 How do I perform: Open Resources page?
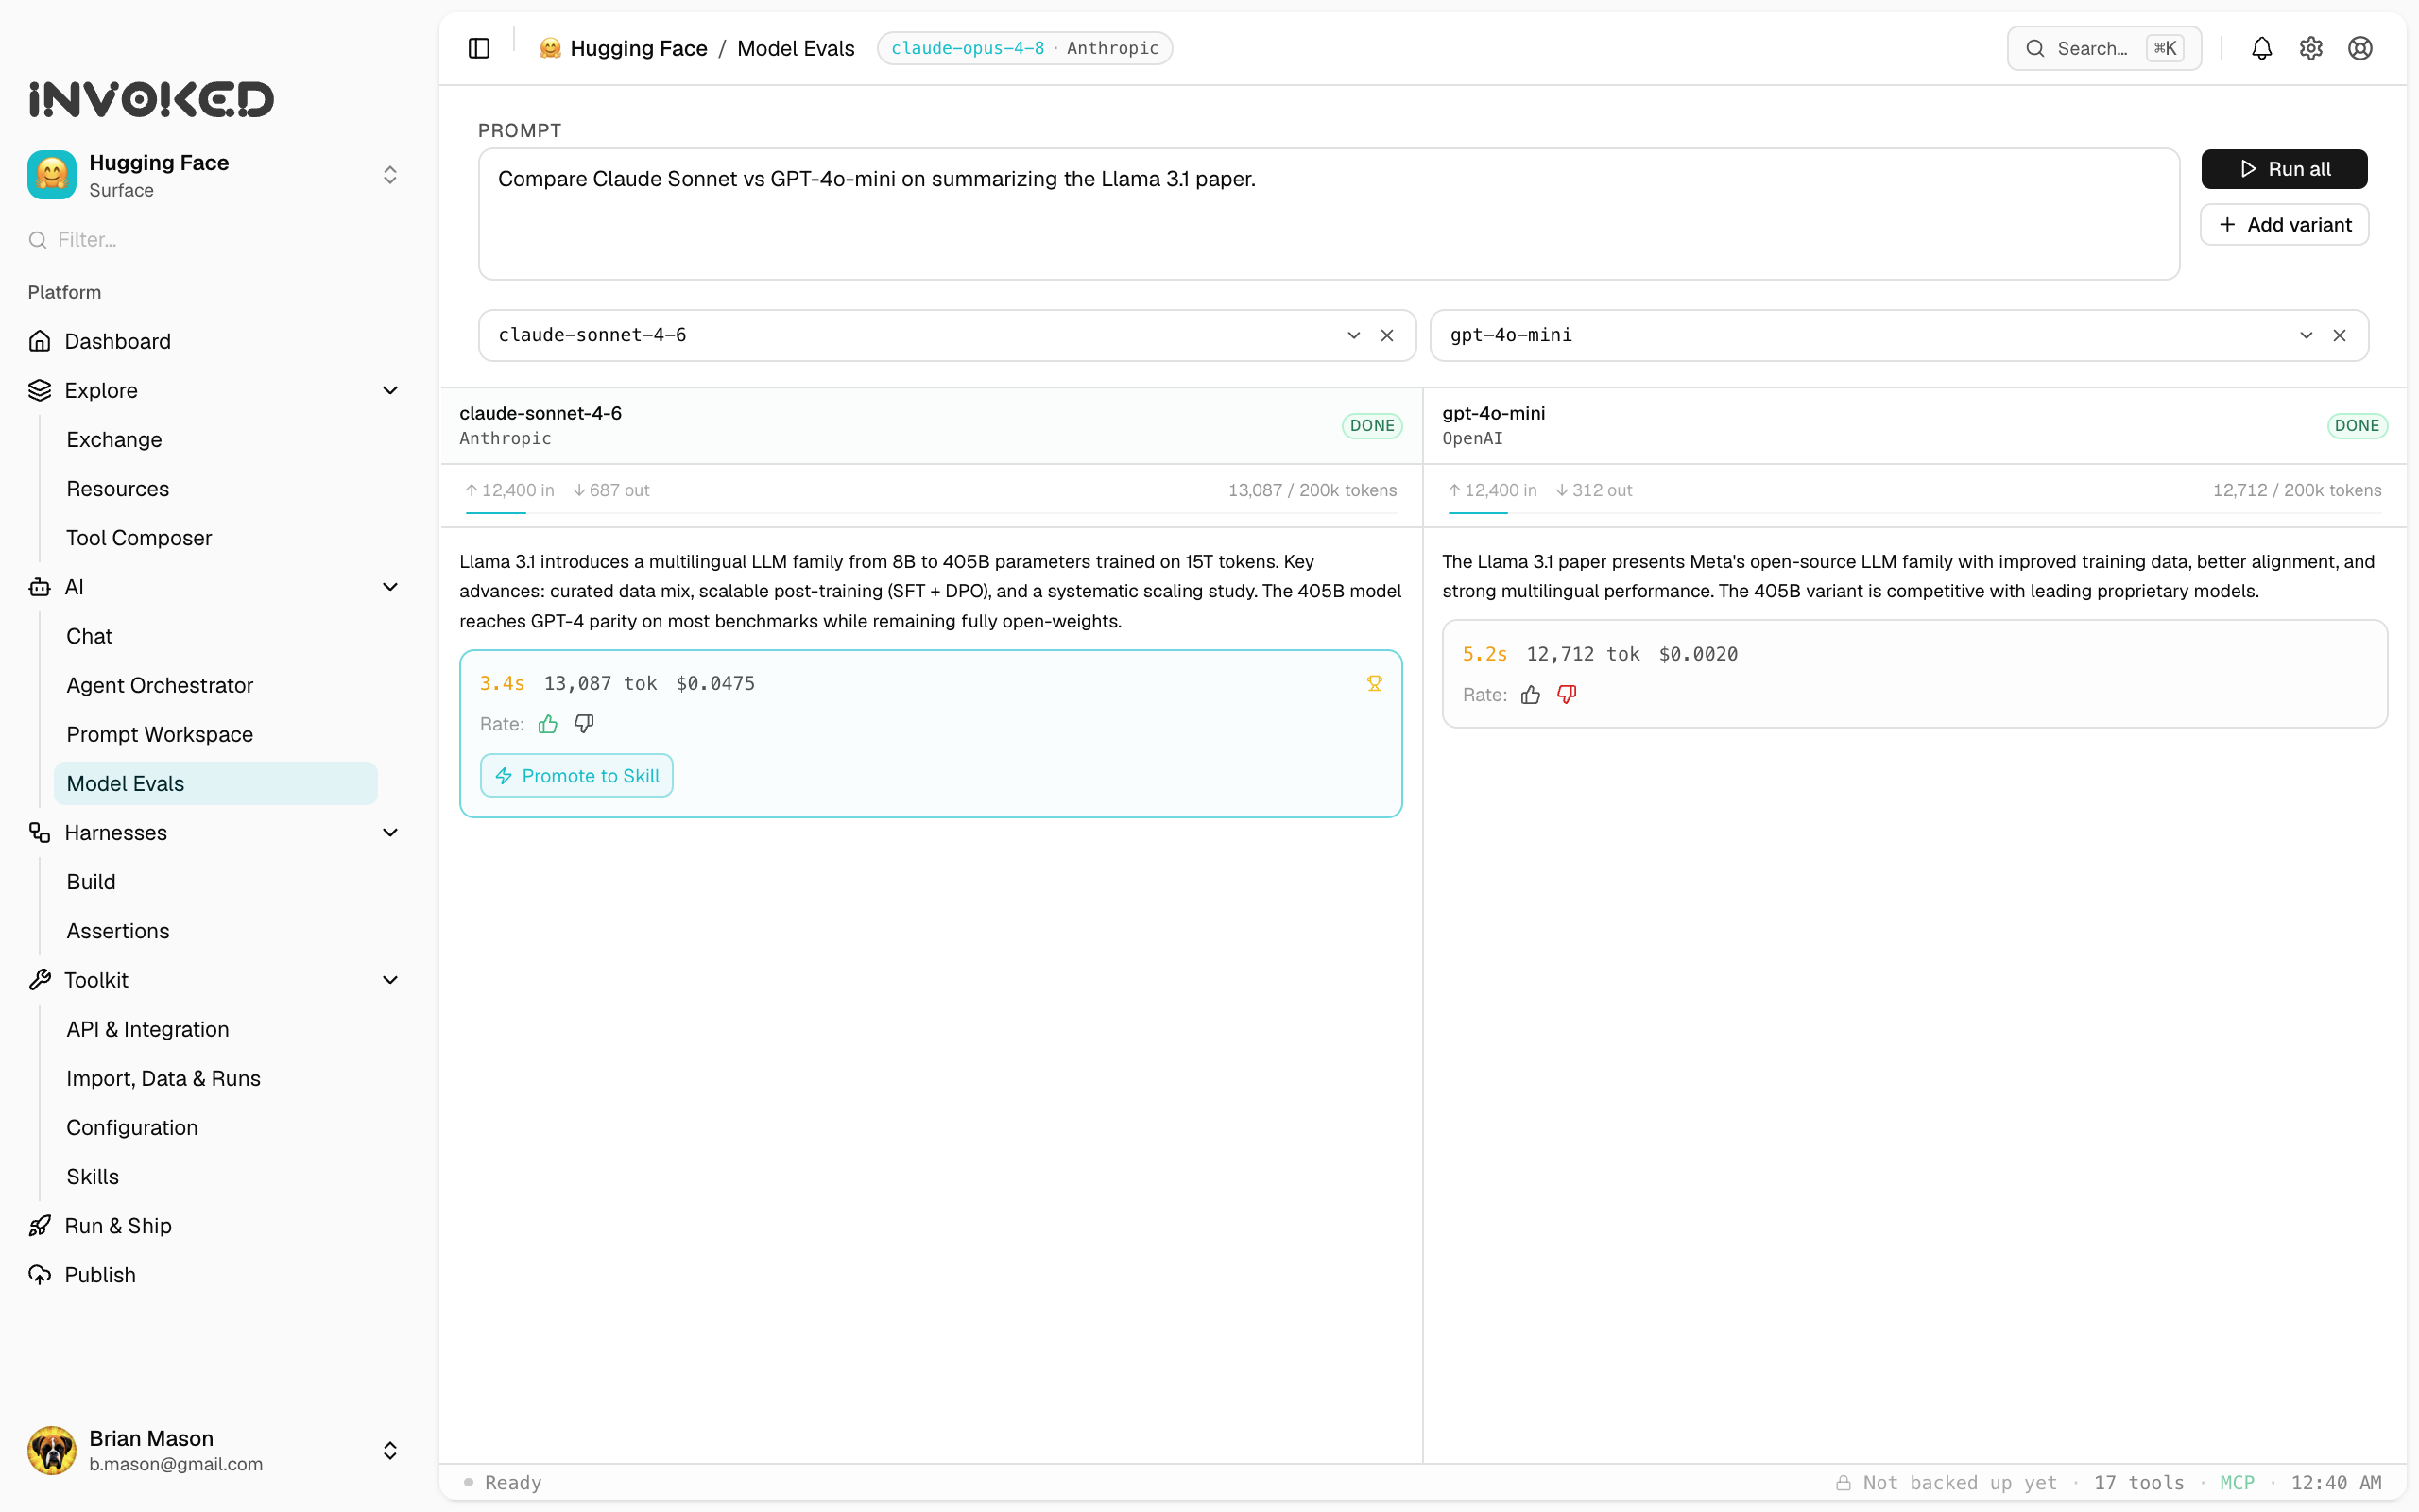click(215, 488)
